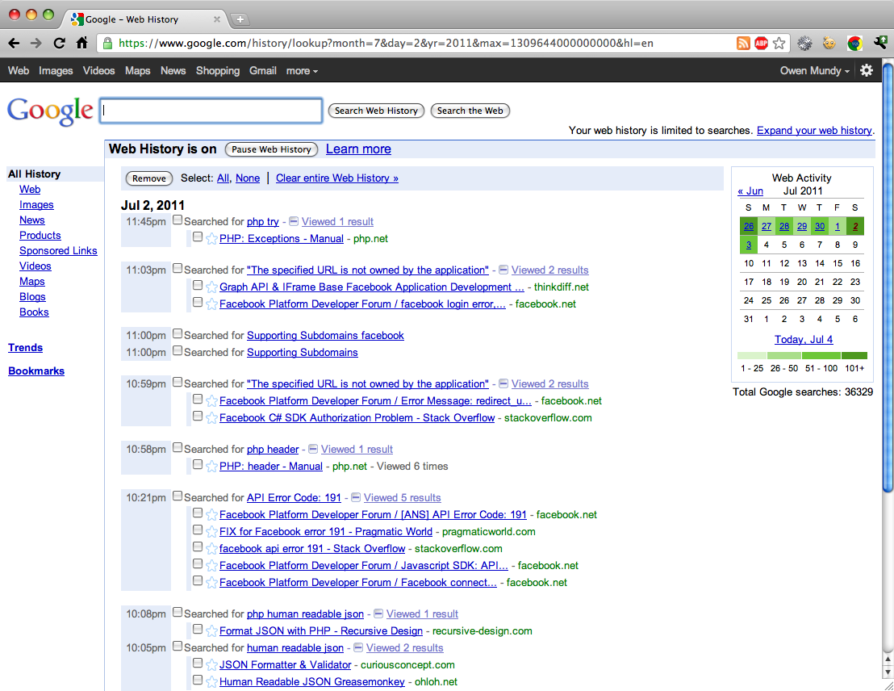894x691 pixels.
Task: Click the lightest green 1 - 25 legend swatch
Action: pos(751,355)
